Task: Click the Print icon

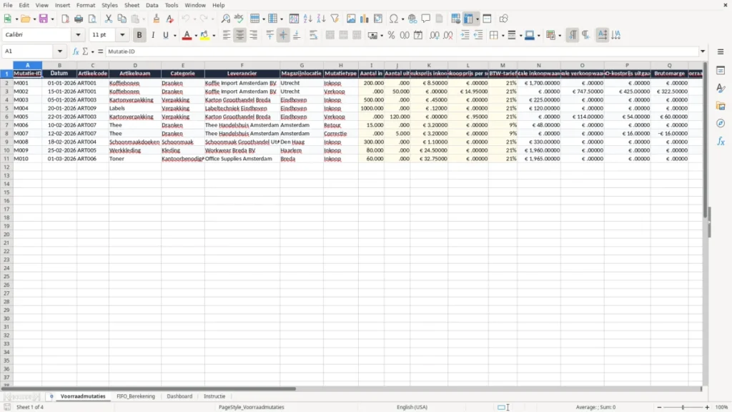Action: tap(79, 19)
